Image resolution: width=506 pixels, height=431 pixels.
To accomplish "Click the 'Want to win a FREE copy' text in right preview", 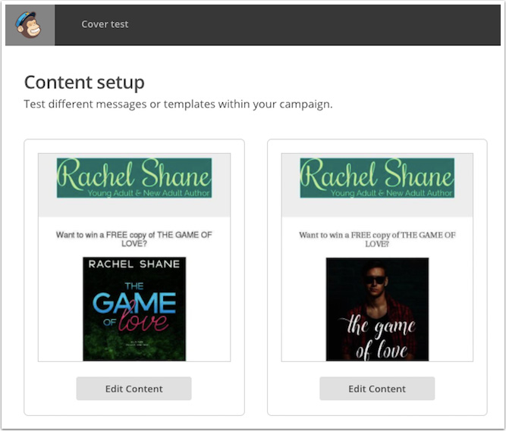I will (x=377, y=239).
